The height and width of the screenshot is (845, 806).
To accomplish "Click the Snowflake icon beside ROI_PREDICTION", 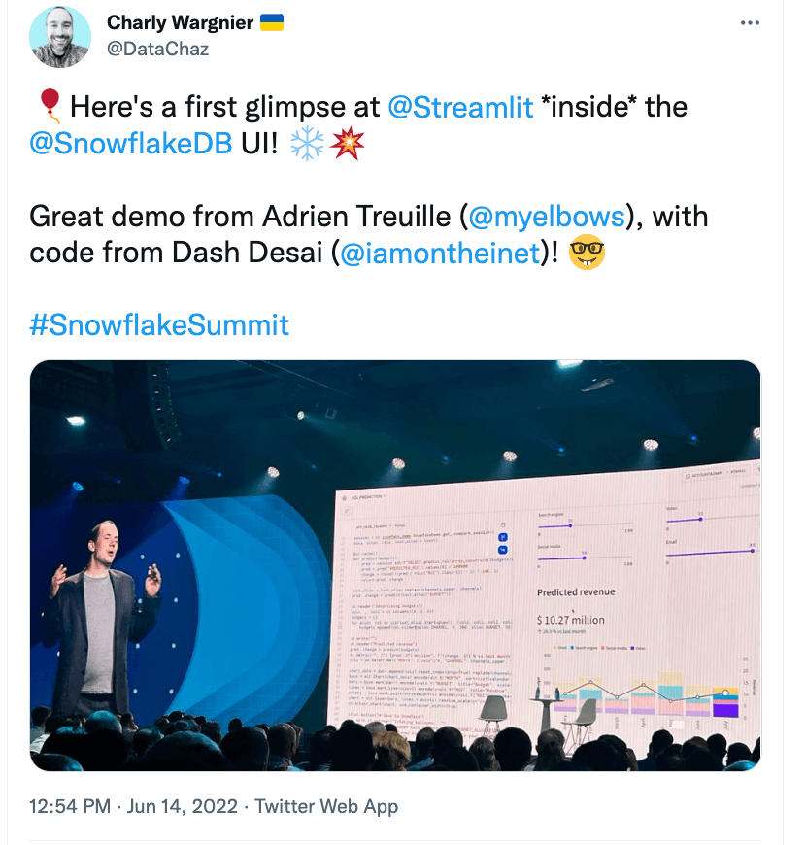I will [344, 497].
